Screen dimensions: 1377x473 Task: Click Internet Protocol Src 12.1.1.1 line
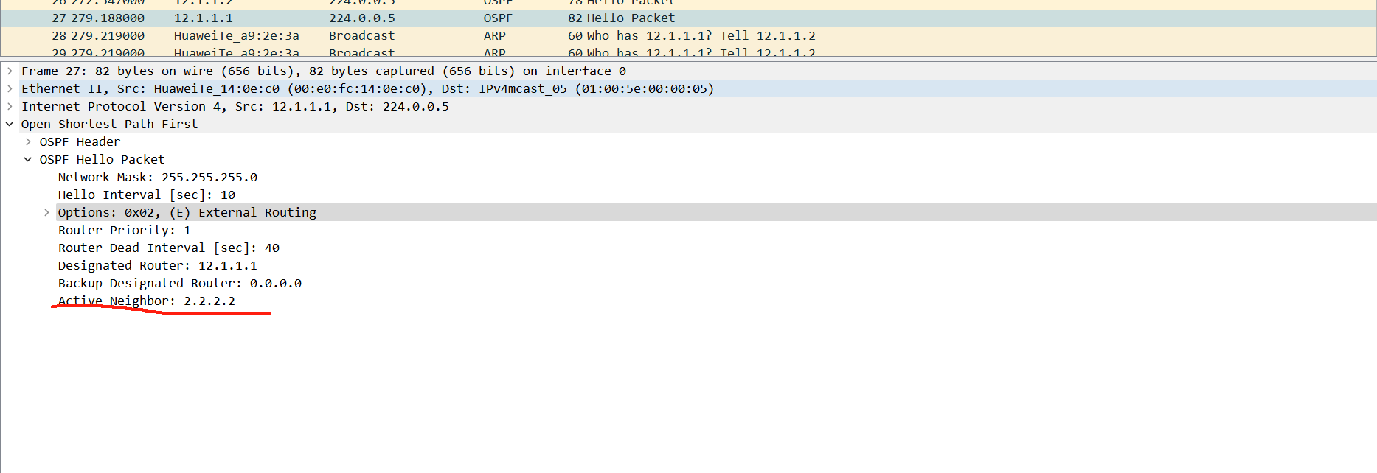235,106
